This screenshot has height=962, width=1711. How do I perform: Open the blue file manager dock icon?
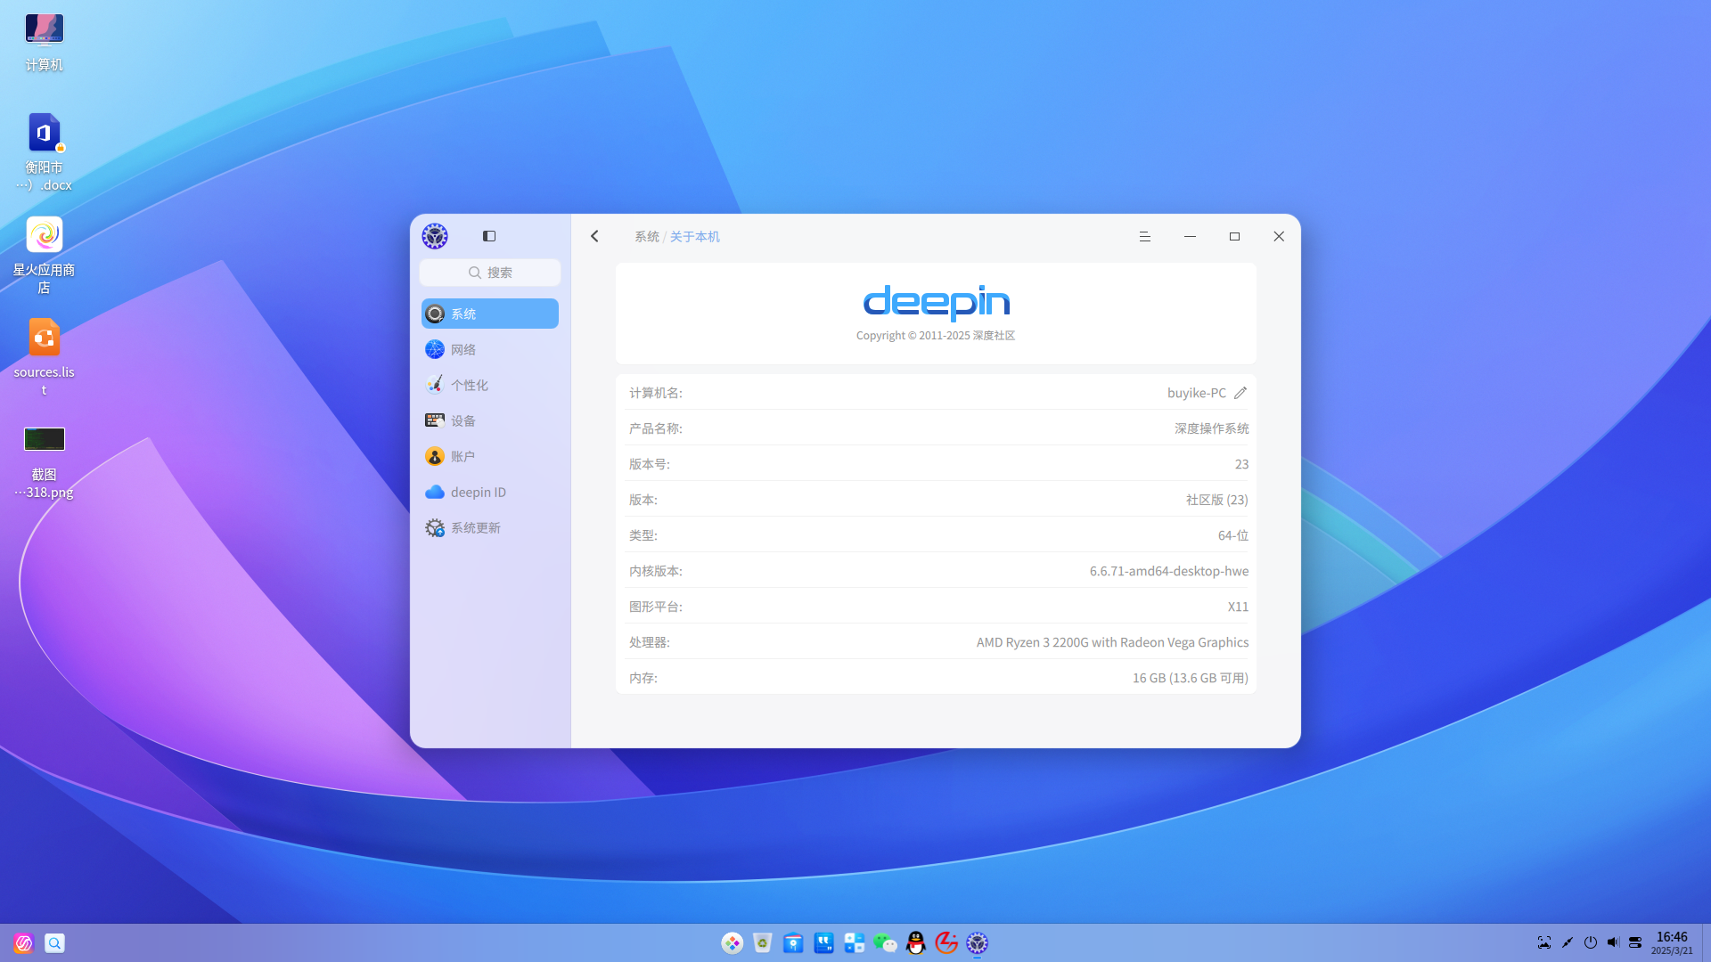tap(793, 943)
